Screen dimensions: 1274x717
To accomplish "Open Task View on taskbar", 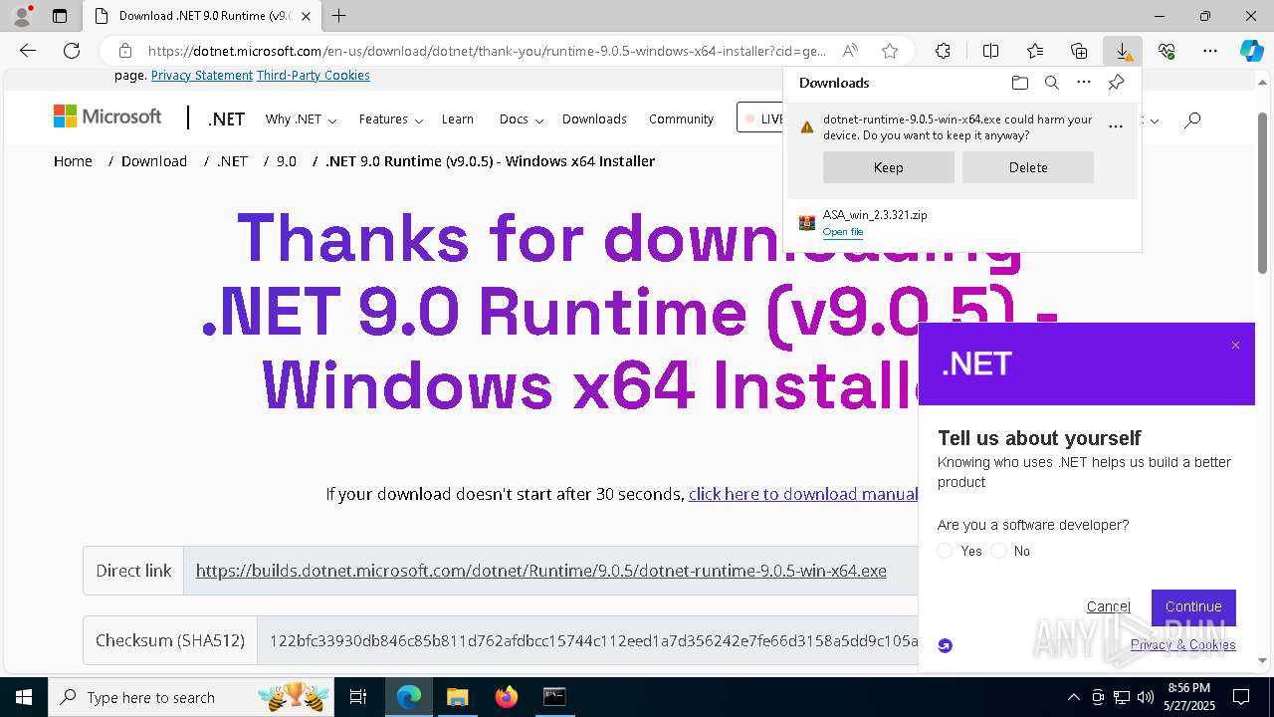I will [358, 697].
